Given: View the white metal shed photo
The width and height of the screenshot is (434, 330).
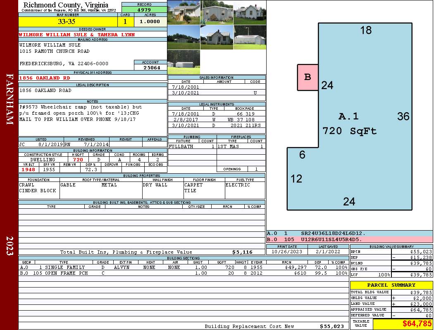Looking at the screenshot, I should pyautogui.click(x=250, y=37).
